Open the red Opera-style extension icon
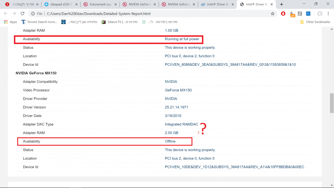This screenshot has width=334, height=188. point(283,14)
